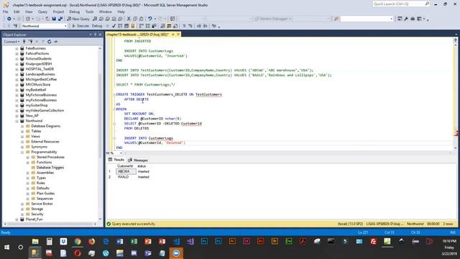Expand the Security folder under Northwind
Image resolution: width=460 pixels, height=259 pixels.
(22, 214)
